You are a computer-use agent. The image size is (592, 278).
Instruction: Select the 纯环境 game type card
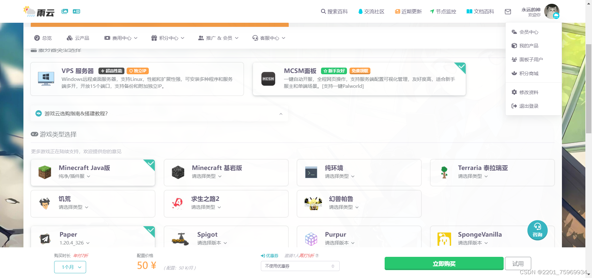pyautogui.click(x=359, y=172)
